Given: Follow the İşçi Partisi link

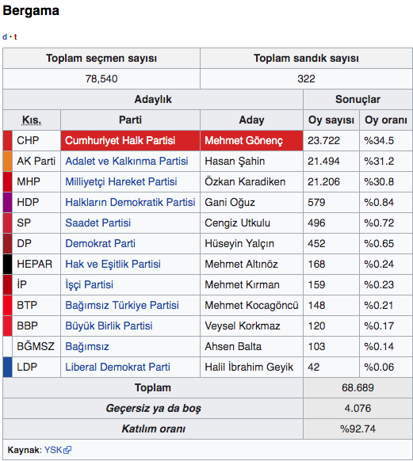Looking at the screenshot, I should (x=89, y=284).
